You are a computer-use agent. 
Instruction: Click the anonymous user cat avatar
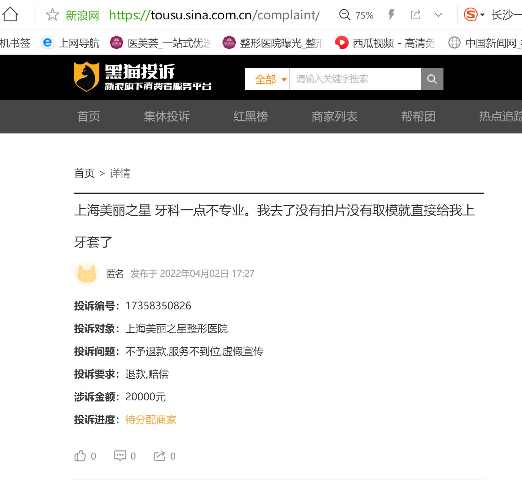point(87,273)
